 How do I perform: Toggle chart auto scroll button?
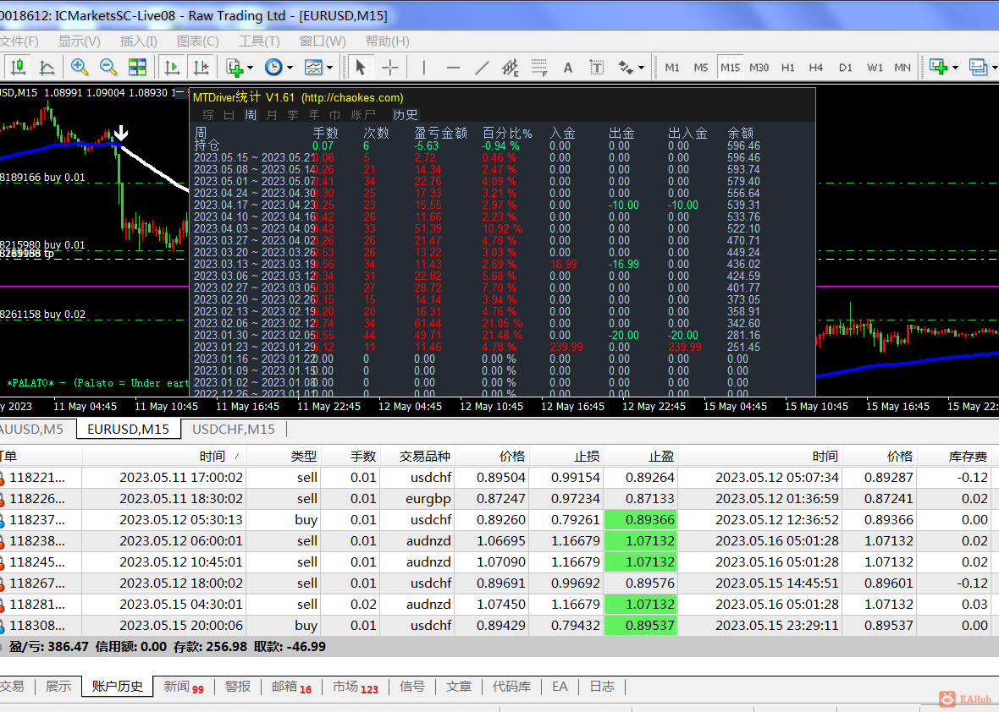click(173, 68)
